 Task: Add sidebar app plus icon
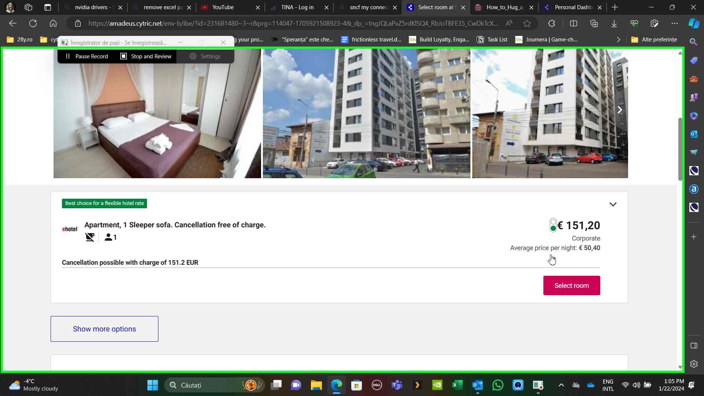693,237
